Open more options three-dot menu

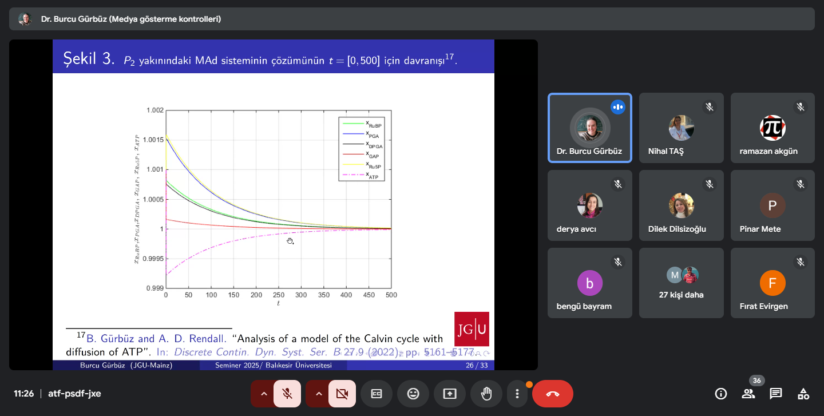pos(517,394)
